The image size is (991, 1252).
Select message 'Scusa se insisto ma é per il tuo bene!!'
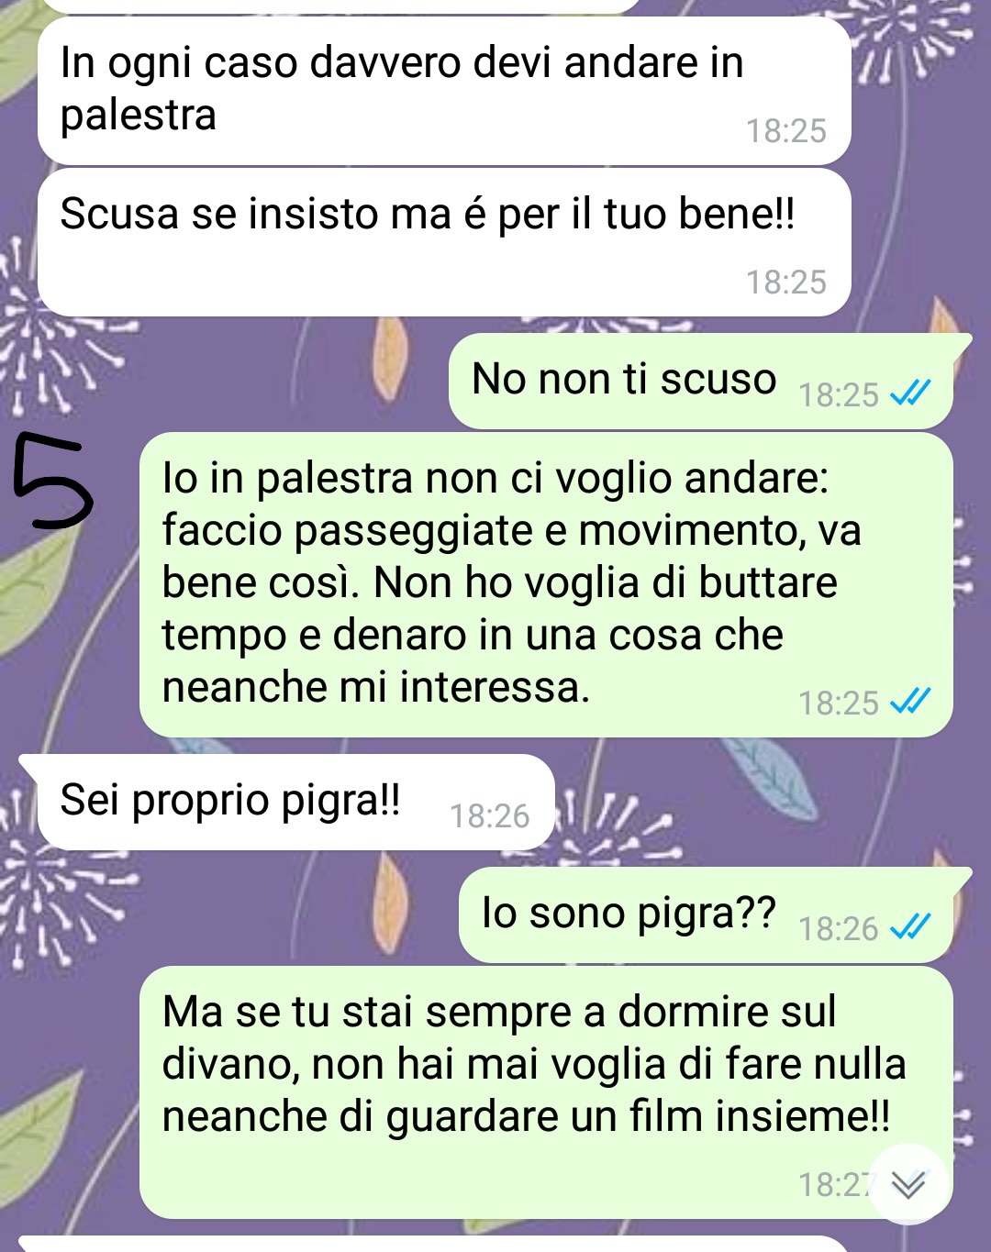tap(444, 243)
